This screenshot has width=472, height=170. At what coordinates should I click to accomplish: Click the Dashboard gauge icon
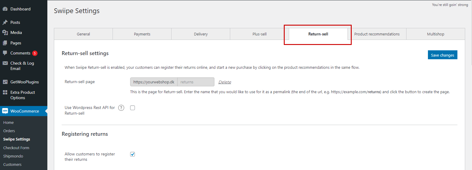tap(5, 9)
